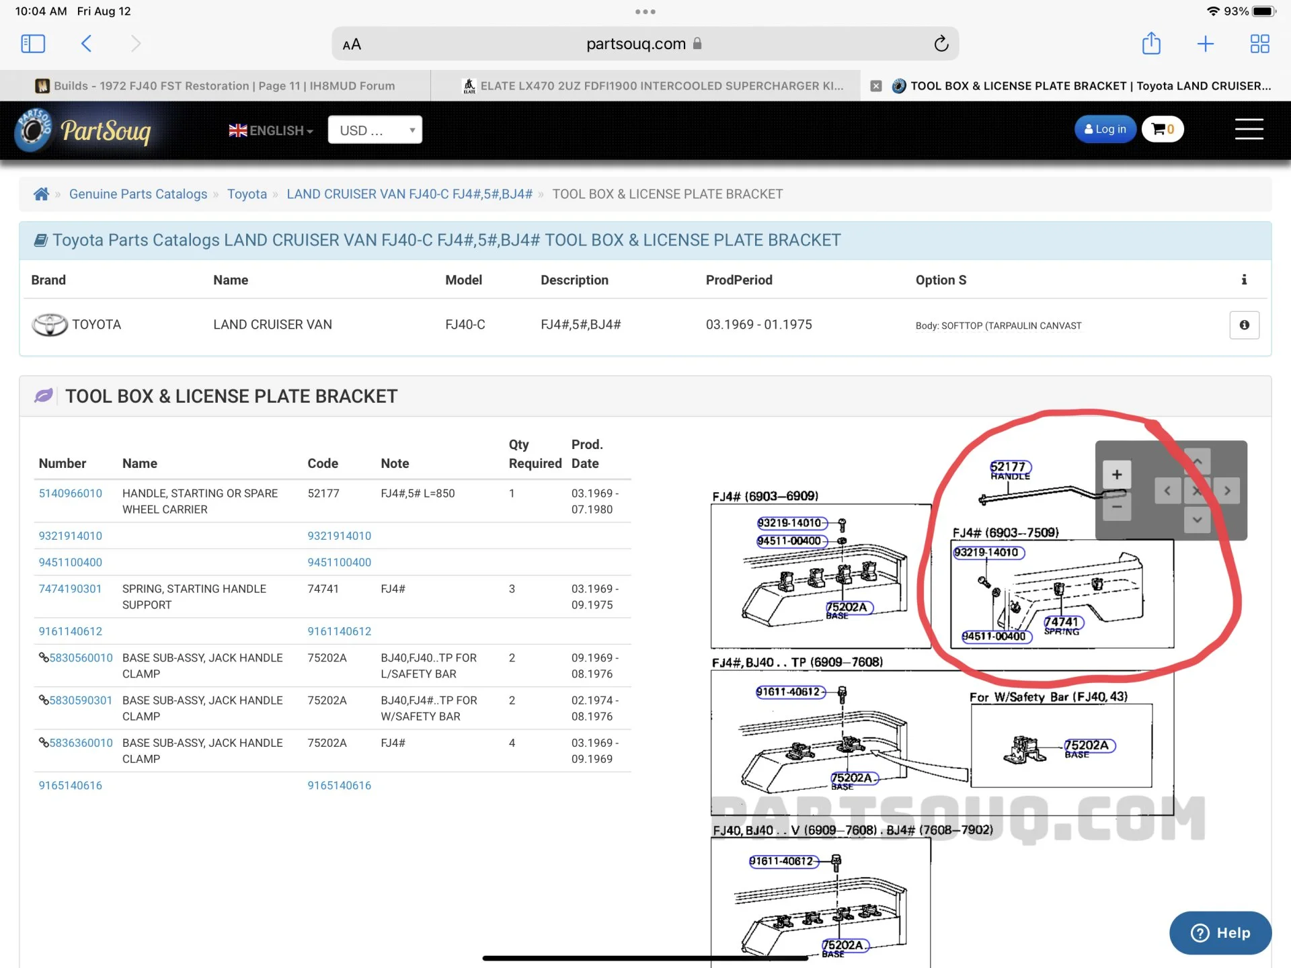Click the Log in button
This screenshot has width=1291, height=968.
pyautogui.click(x=1105, y=129)
